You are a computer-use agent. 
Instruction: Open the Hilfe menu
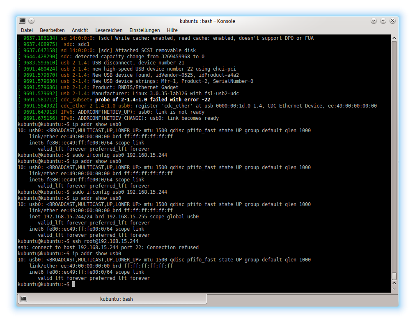coord(172,30)
